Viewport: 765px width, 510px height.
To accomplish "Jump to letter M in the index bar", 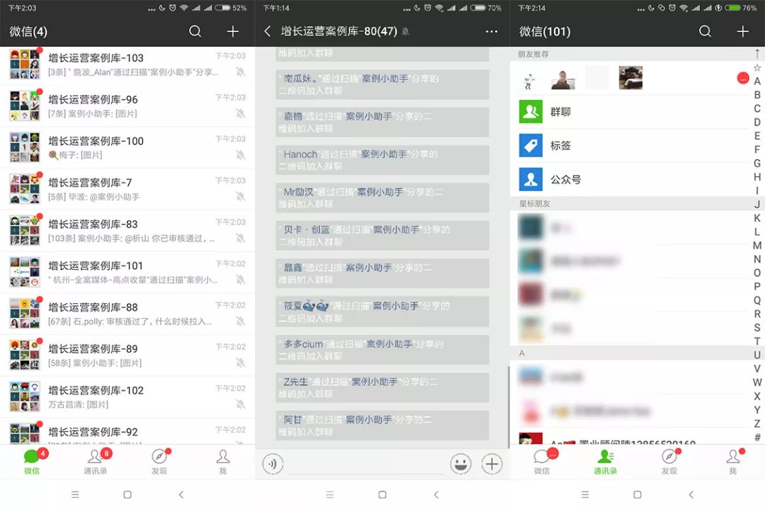I will click(x=757, y=246).
